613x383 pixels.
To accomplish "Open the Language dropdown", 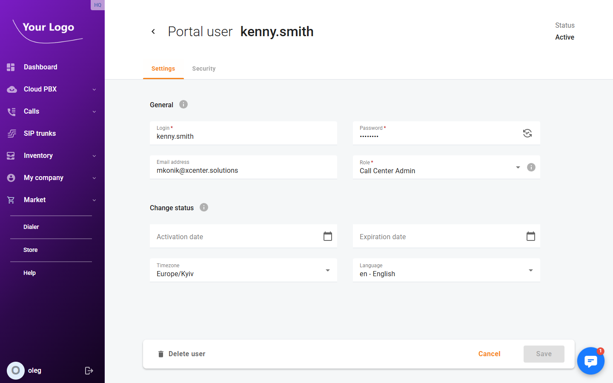I will tap(531, 270).
